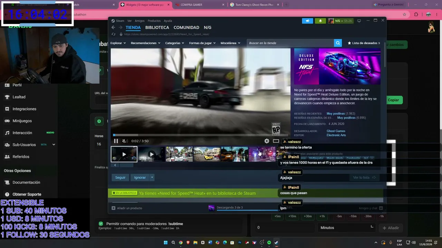Open the trailer player settings gear

pyautogui.click(x=267, y=141)
